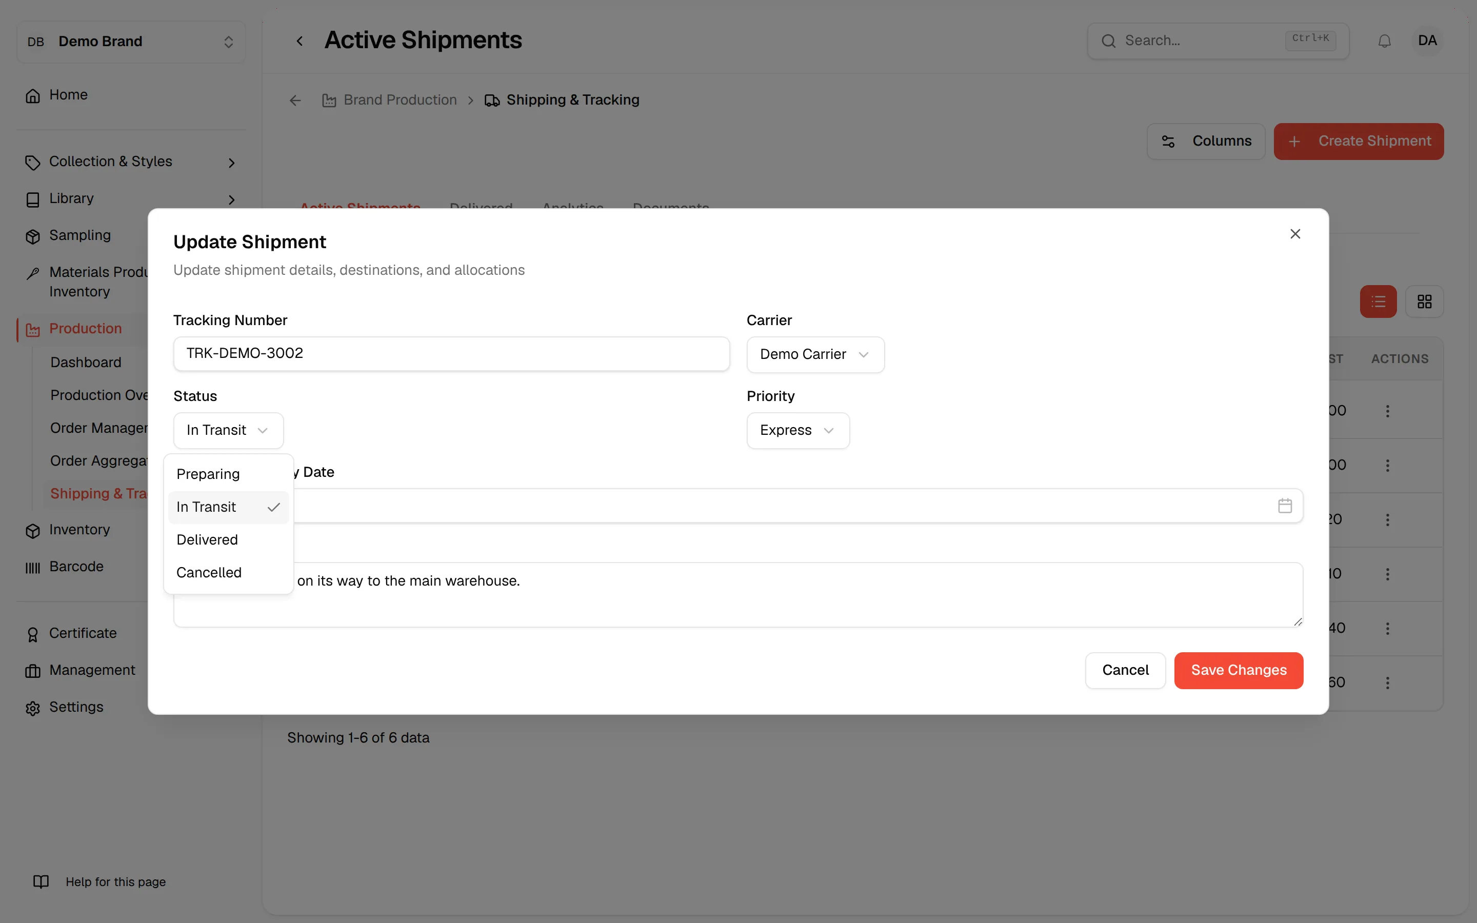The height and width of the screenshot is (923, 1477).
Task: Switch to grid view icon
Action: point(1425,302)
